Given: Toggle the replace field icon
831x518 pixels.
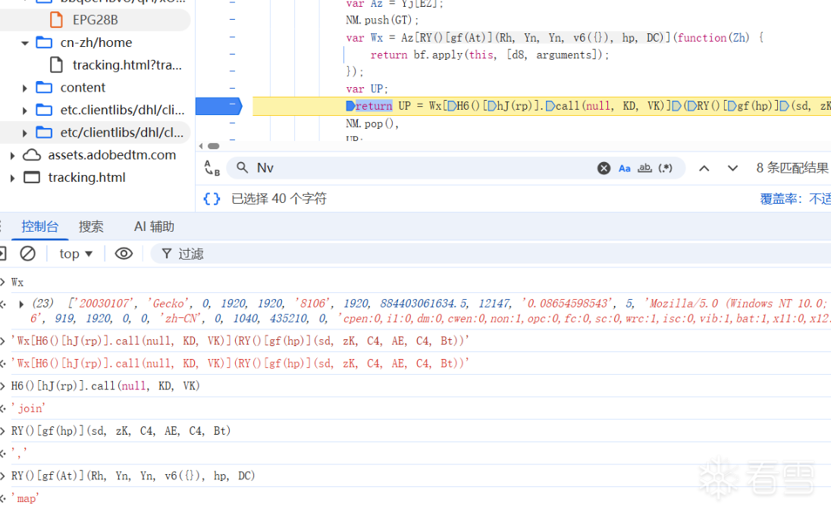Looking at the screenshot, I should (212, 167).
